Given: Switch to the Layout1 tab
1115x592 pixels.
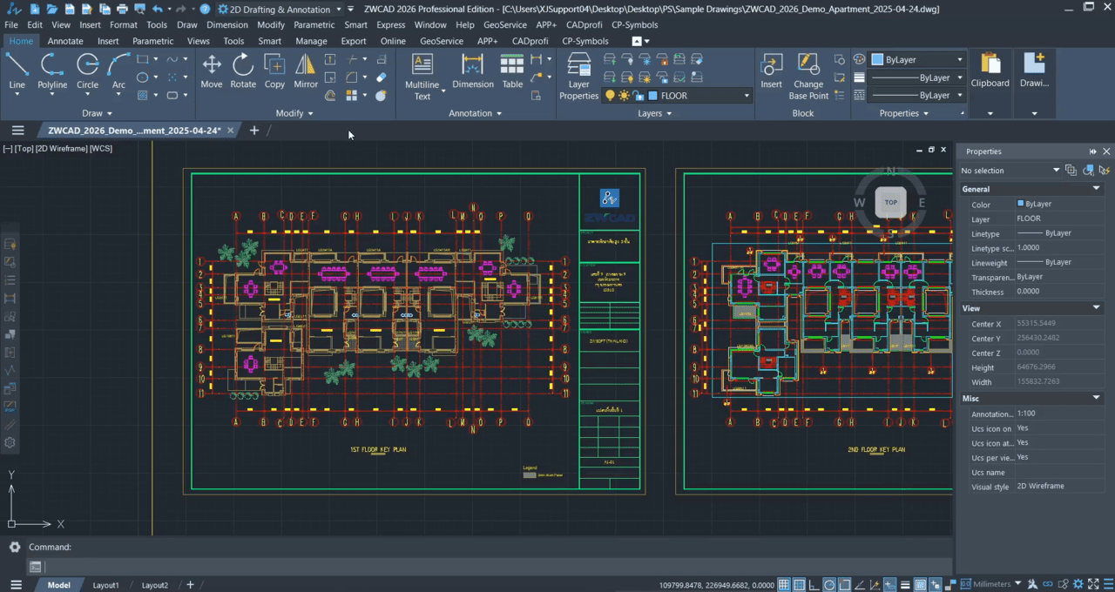Looking at the screenshot, I should (105, 585).
